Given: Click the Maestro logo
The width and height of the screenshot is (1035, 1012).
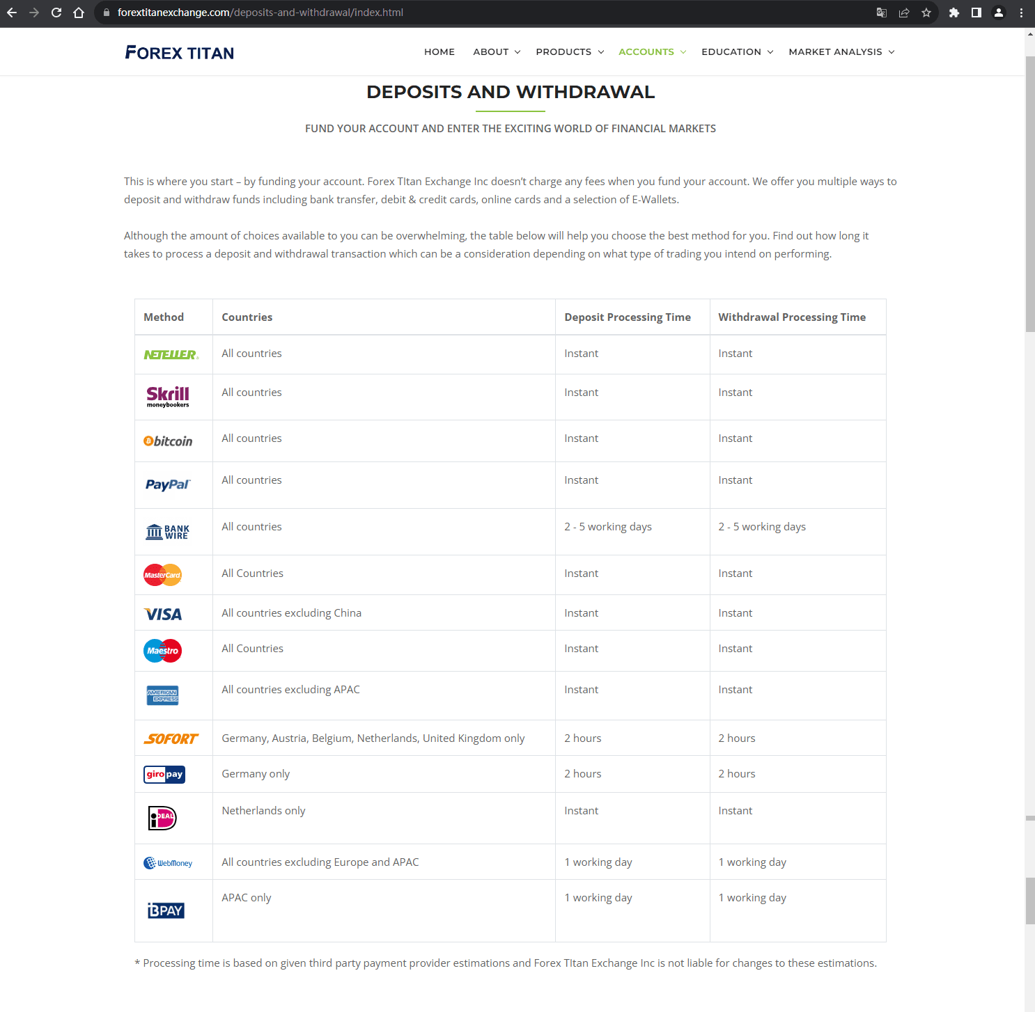Looking at the screenshot, I should point(163,651).
